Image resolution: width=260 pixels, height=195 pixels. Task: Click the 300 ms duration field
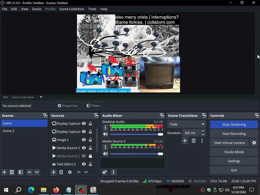(191, 133)
